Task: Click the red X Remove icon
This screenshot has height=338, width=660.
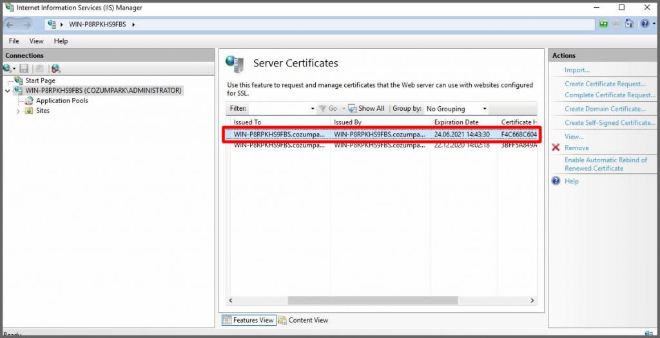Action: click(556, 147)
